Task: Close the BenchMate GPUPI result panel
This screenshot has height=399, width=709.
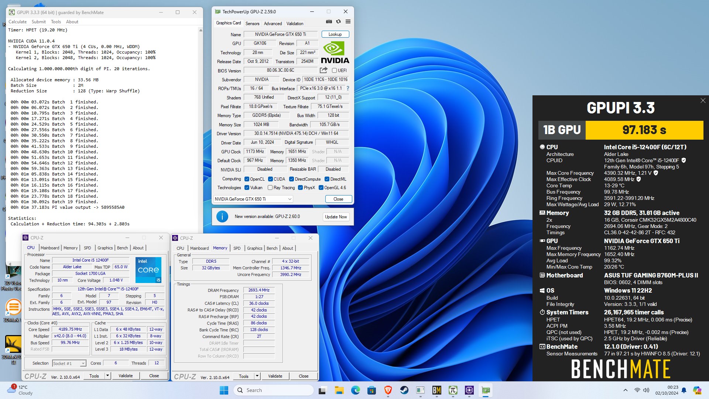Action: pos(703,101)
